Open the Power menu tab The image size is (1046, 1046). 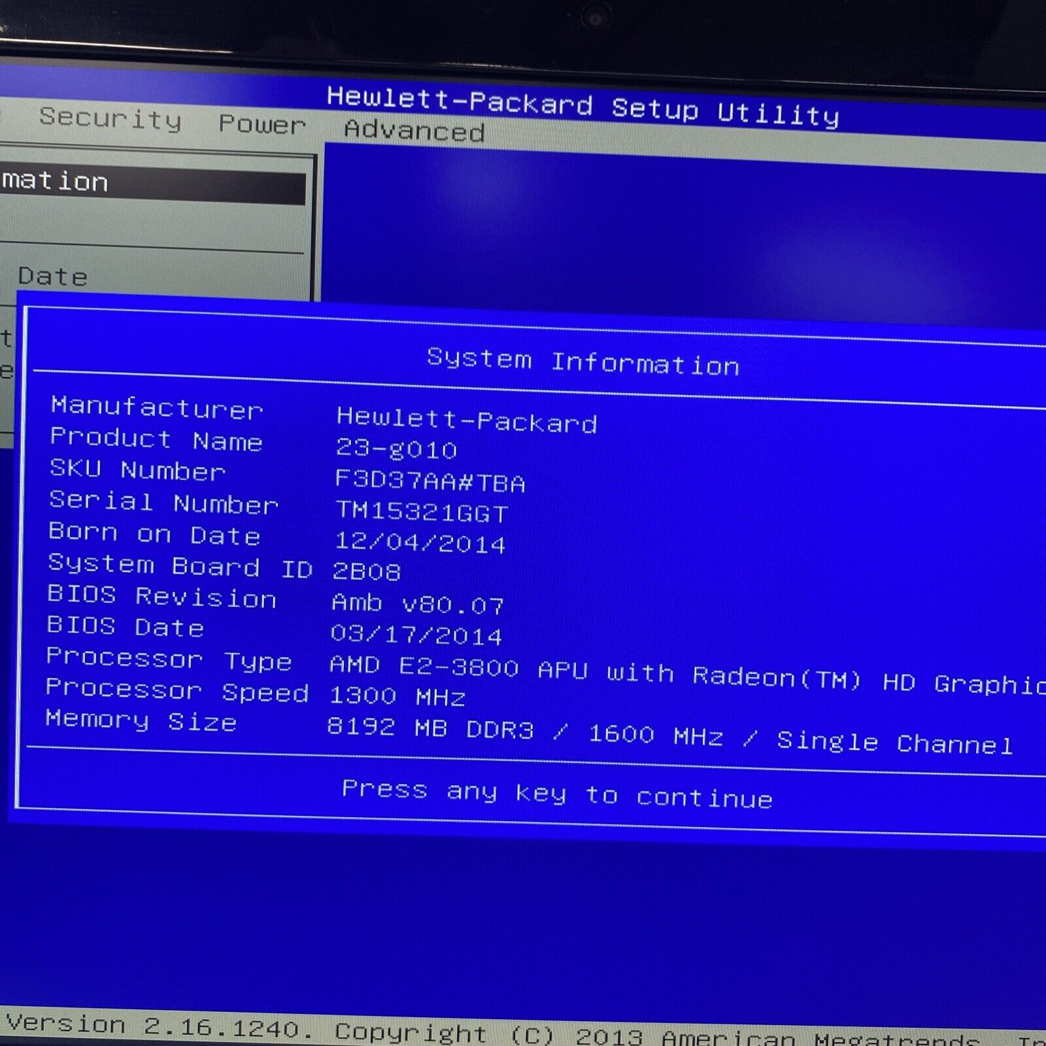[262, 124]
